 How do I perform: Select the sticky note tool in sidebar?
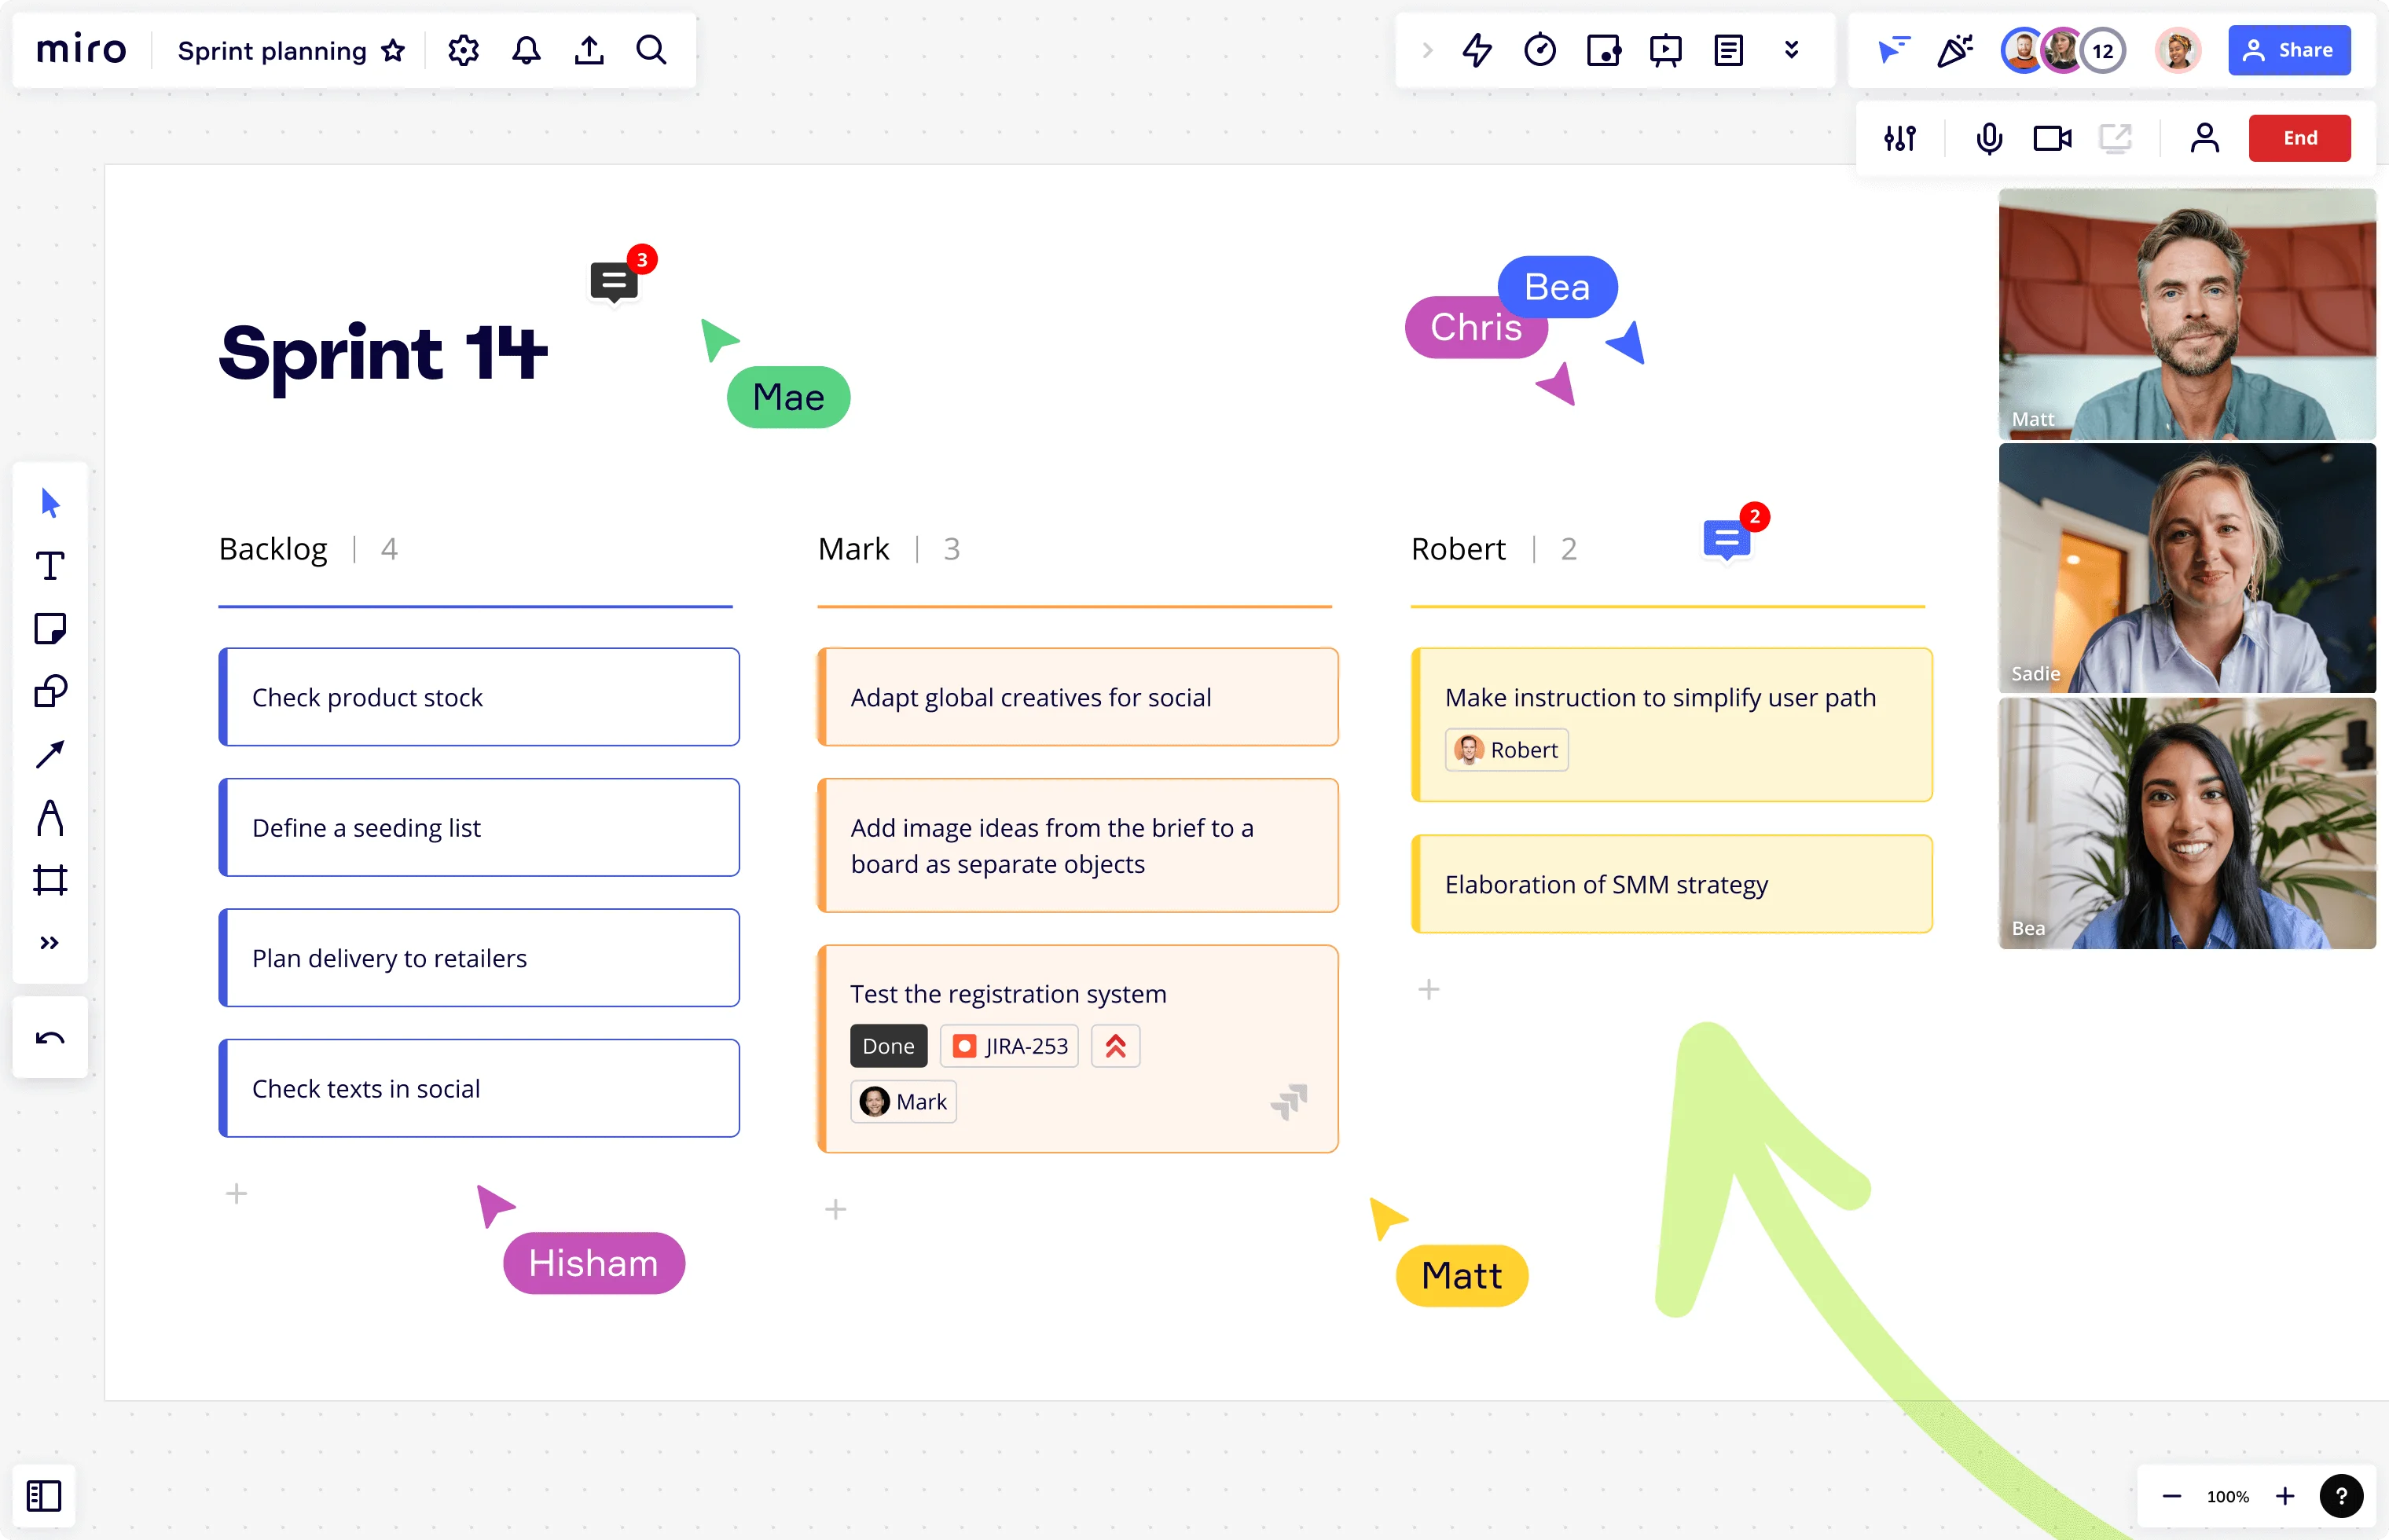point(49,629)
